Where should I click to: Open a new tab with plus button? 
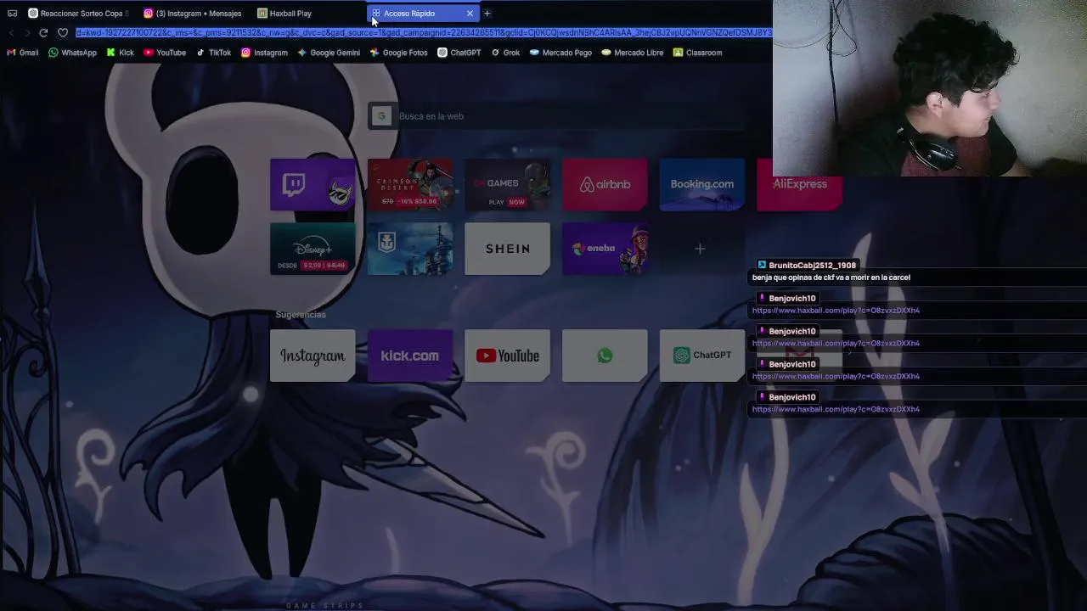click(x=487, y=14)
